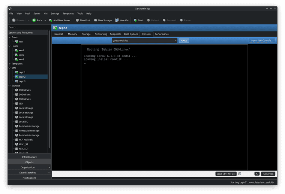Click the New Storage toolbar icon
Image resolution: width=285 pixels, height=194 pixels.
pos(95,20)
